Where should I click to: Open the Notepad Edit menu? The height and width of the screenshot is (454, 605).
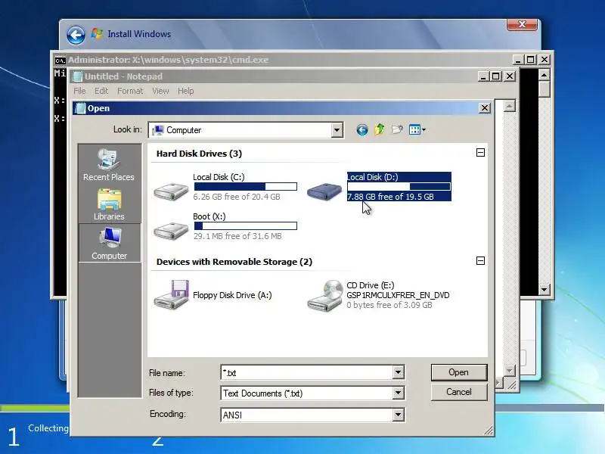101,91
